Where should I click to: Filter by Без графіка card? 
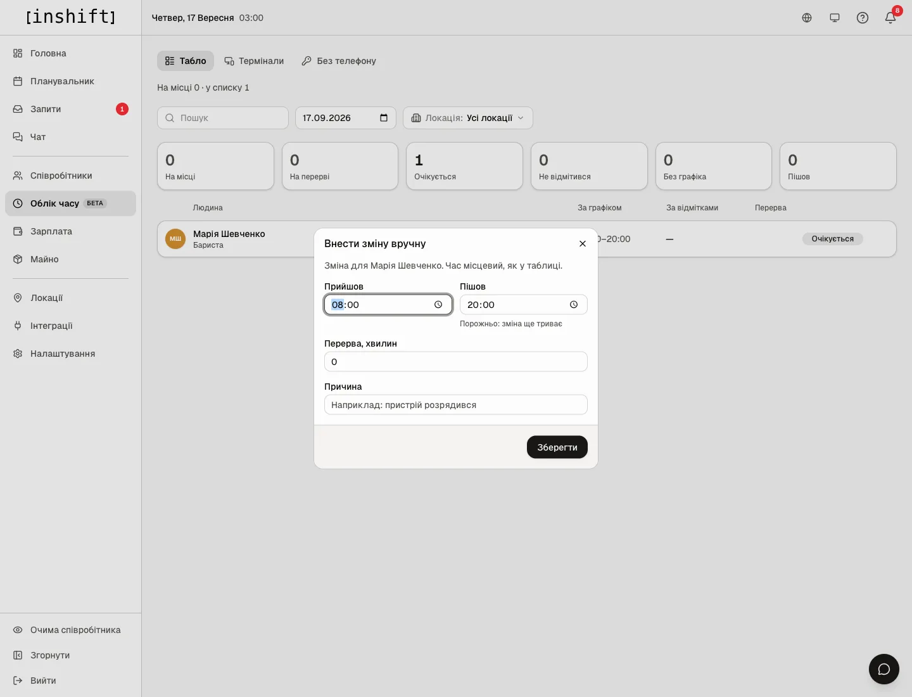[x=714, y=166]
